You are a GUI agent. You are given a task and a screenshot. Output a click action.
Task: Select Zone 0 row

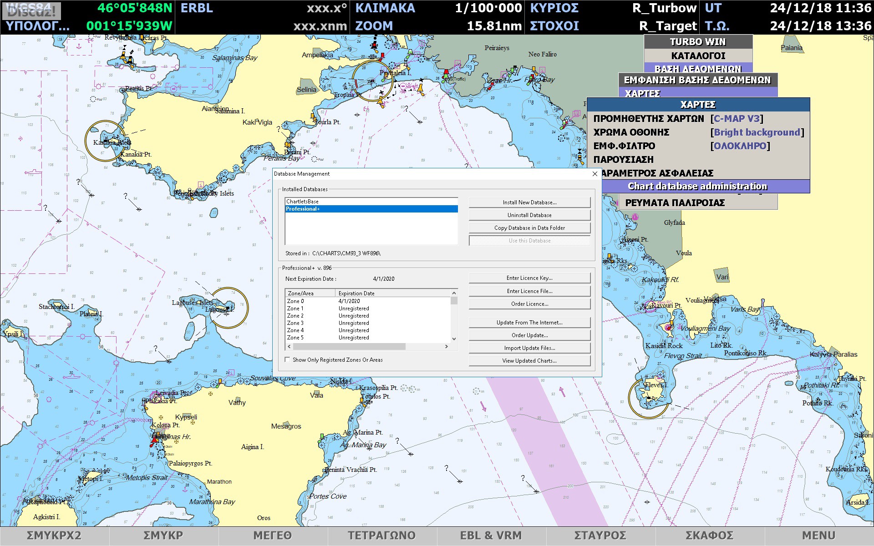(368, 301)
